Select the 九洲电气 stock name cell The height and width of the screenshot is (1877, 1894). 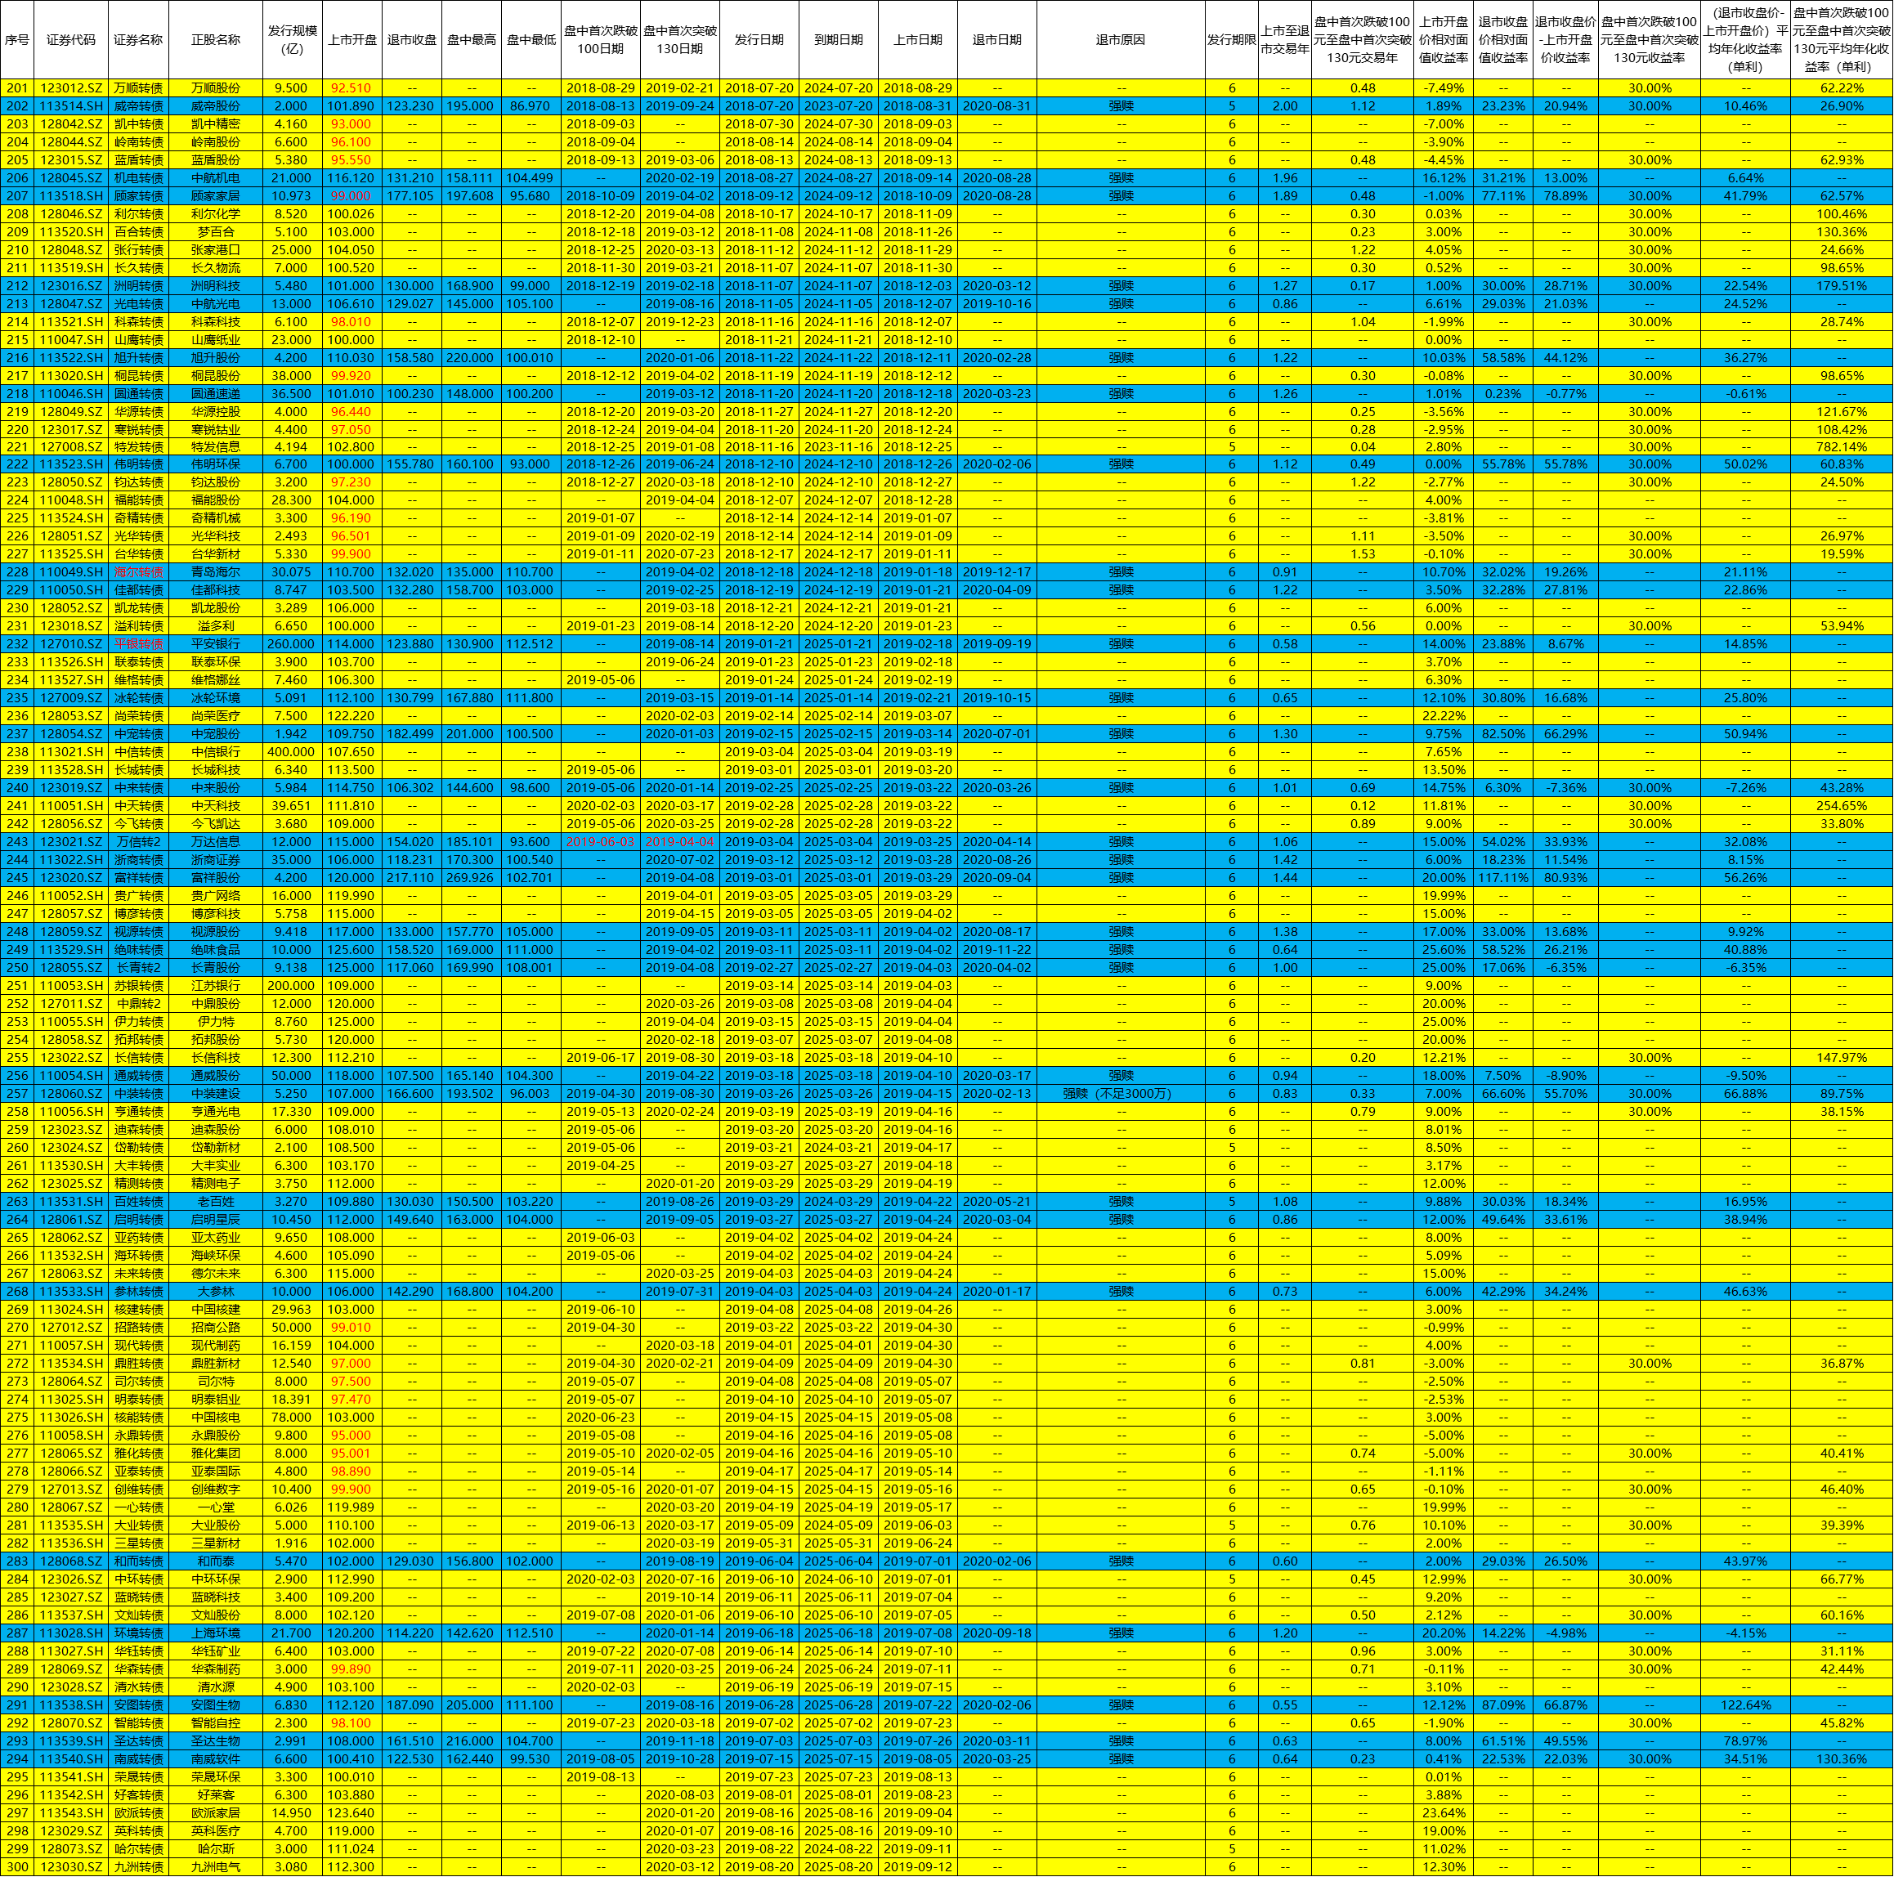pos(216,1867)
